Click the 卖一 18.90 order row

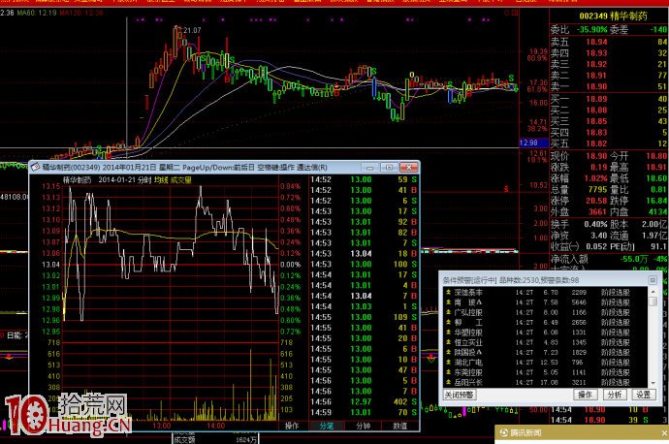[609, 86]
